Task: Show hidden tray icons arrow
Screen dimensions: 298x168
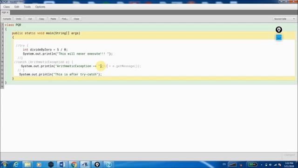Action: click(262, 165)
